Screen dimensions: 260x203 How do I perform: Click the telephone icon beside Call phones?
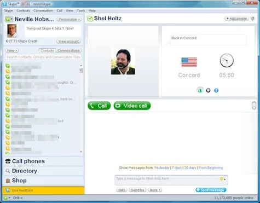point(8,161)
